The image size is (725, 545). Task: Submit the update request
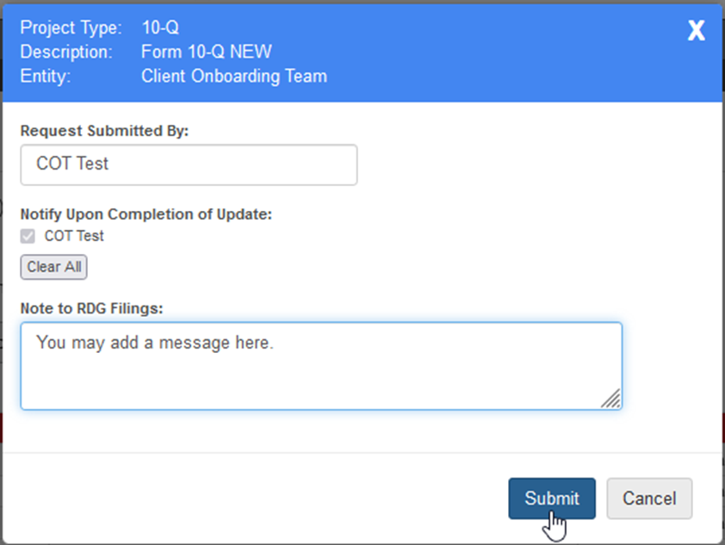[551, 499]
